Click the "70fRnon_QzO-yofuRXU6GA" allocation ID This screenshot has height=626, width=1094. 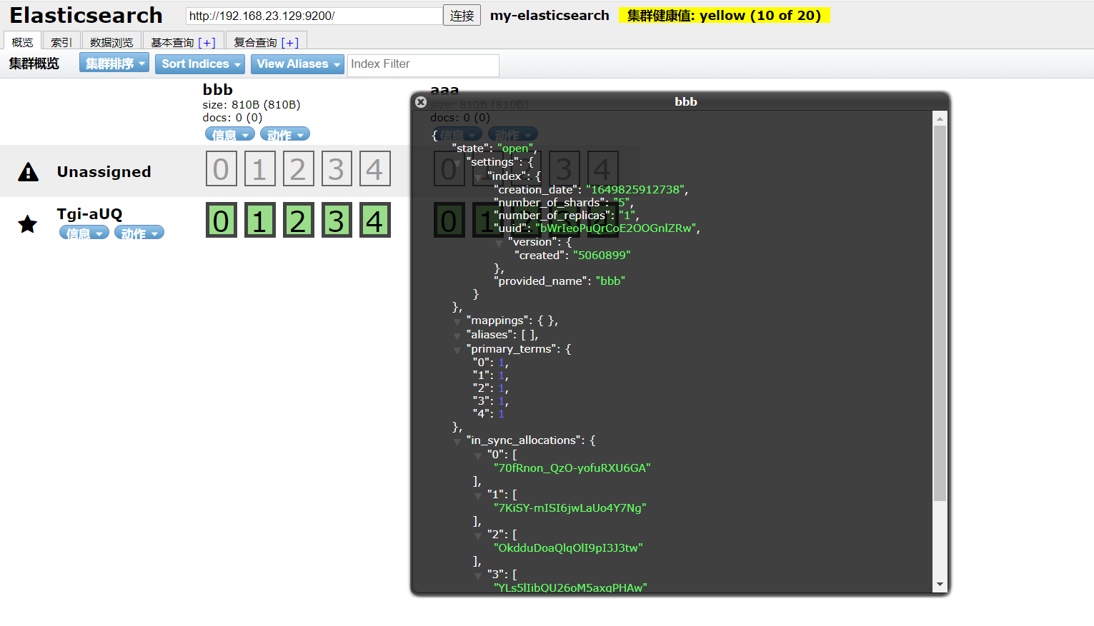tap(572, 468)
